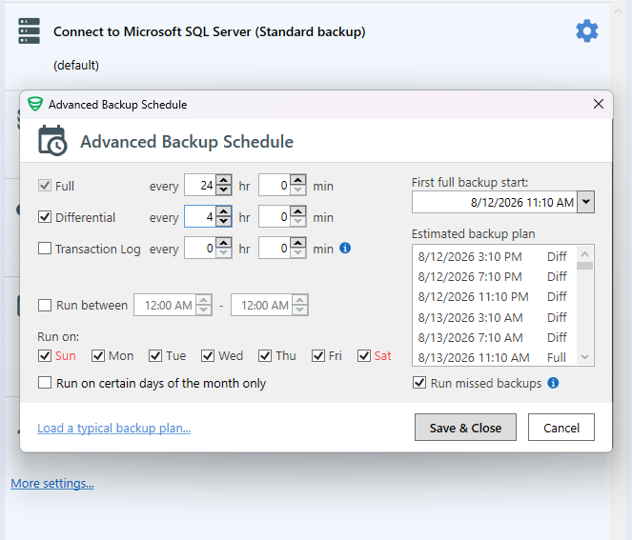Click the Transaction Log info icon
632x540 pixels.
click(345, 248)
